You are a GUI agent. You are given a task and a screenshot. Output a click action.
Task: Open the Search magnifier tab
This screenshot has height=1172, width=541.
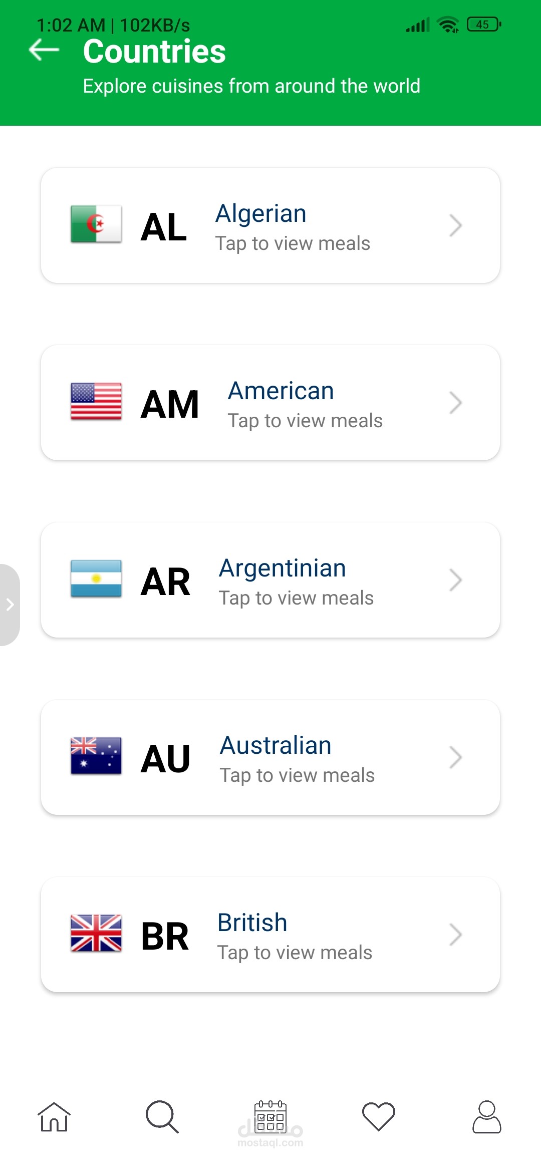point(162,1117)
